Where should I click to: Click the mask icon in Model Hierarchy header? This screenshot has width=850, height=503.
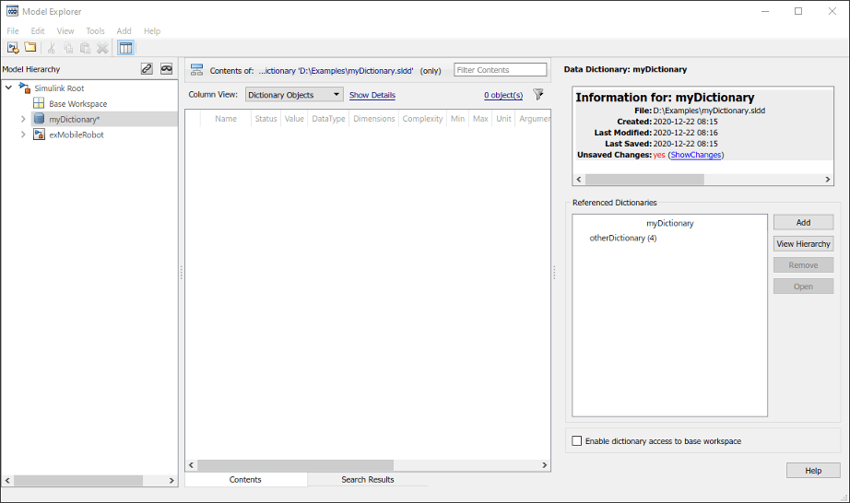(x=167, y=69)
